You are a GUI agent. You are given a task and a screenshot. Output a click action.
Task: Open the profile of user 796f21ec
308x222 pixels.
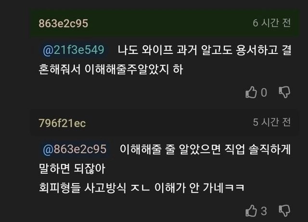tap(62, 123)
